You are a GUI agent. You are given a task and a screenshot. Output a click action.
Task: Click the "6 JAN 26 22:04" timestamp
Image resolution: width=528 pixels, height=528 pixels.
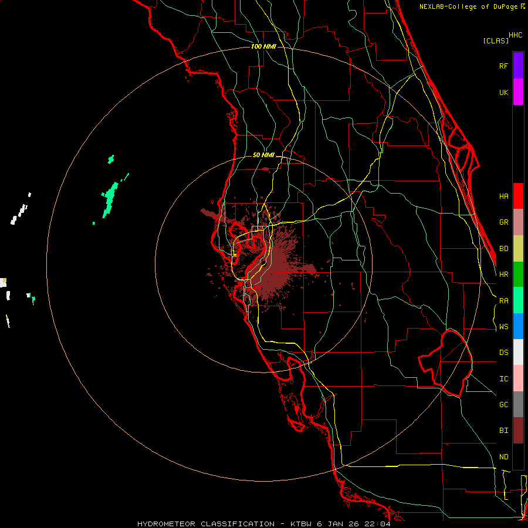(354, 524)
